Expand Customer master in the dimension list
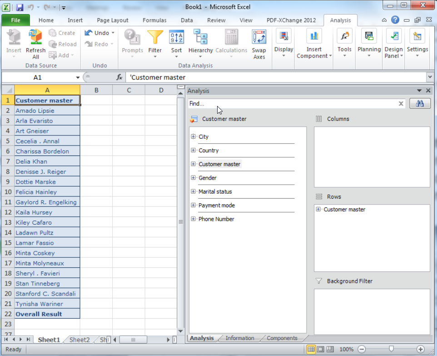Screen dimensions: 437x356 [193, 164]
